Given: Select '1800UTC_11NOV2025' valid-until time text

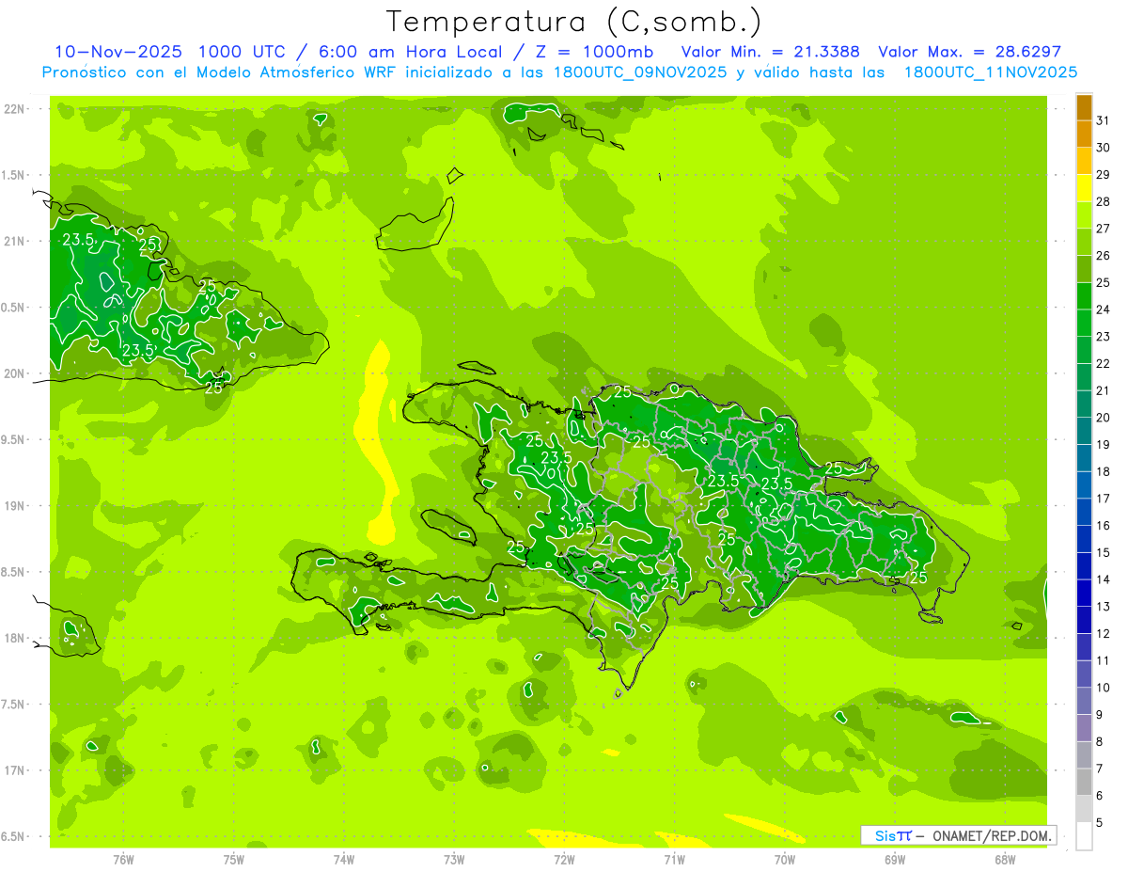Looking at the screenshot, I should click(x=990, y=72).
